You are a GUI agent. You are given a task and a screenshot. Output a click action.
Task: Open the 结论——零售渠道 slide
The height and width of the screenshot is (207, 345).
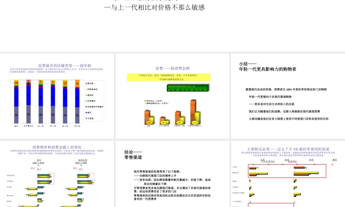pos(172,174)
